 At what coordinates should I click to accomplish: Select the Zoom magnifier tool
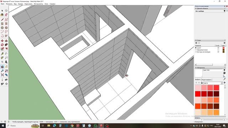click(x=2, y=71)
